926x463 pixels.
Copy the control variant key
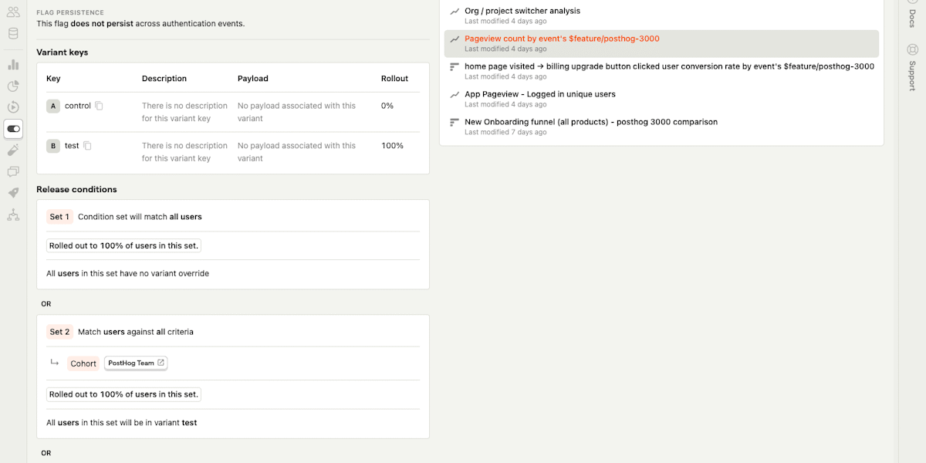99,106
